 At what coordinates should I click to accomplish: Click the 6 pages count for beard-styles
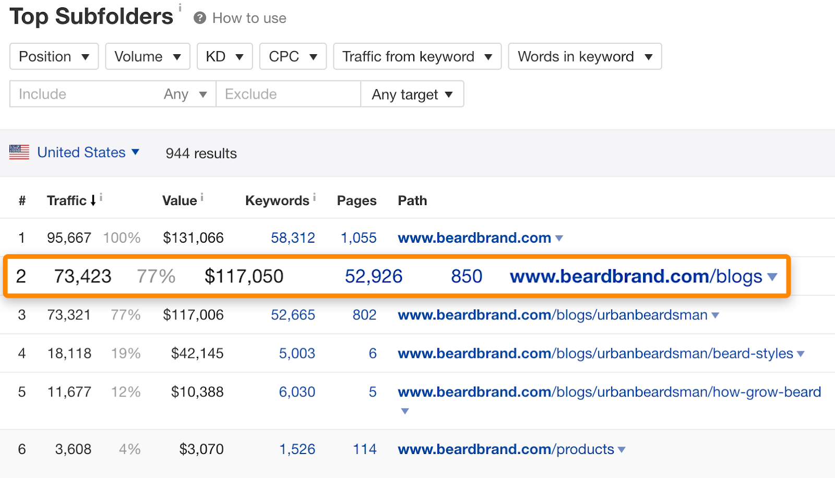[x=373, y=354]
